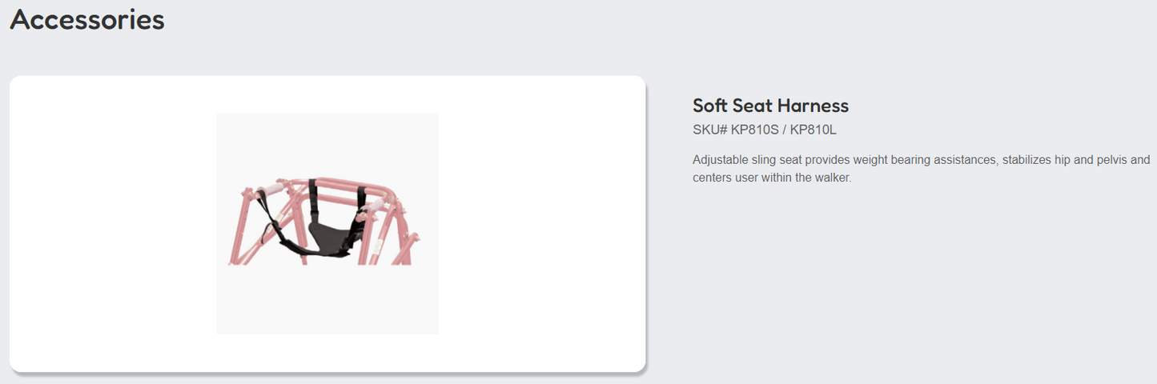
Task: Open the Soft Seat Harness title
Action: pos(770,106)
